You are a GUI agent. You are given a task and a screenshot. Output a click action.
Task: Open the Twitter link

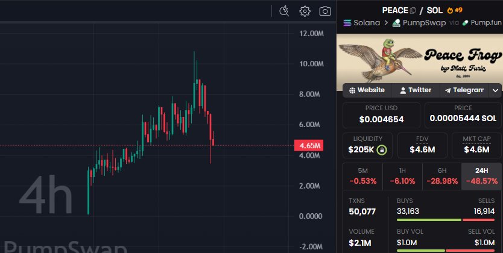click(415, 90)
